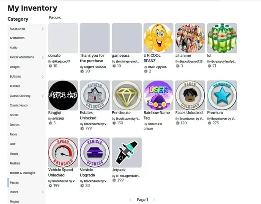Click the Faces Unlocked pass icon
261x204 pixels.
pos(190,95)
